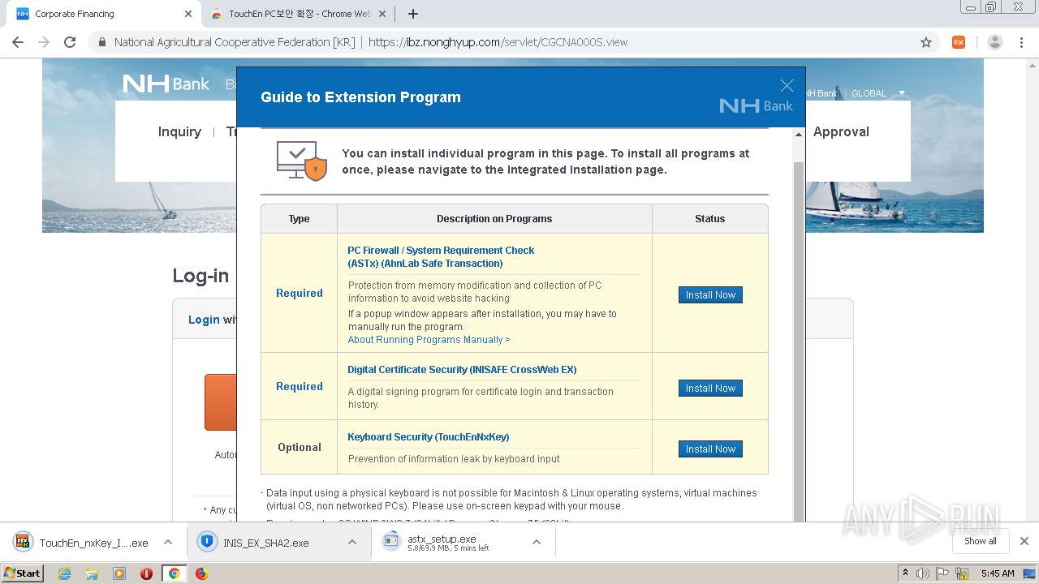Image resolution: width=1039 pixels, height=584 pixels.
Task: Open media player from taskbar
Action: pos(119,573)
